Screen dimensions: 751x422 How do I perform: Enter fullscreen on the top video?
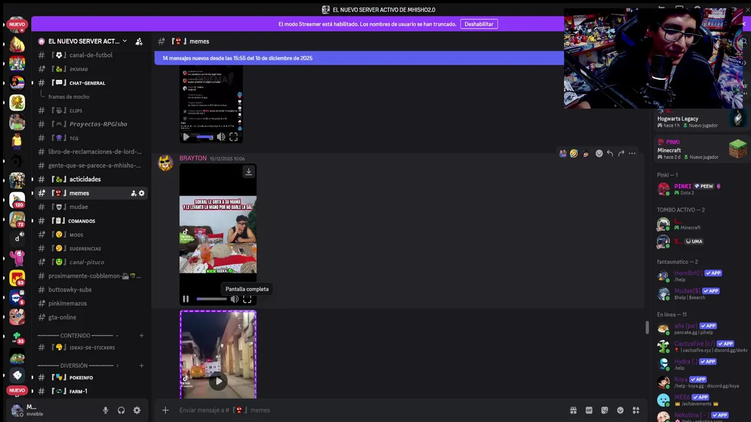pos(234,137)
